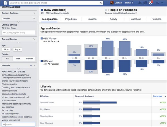The image size is (167, 127).
Task: Click the Men legend color square
Action: pyautogui.click(x=42, y=61)
